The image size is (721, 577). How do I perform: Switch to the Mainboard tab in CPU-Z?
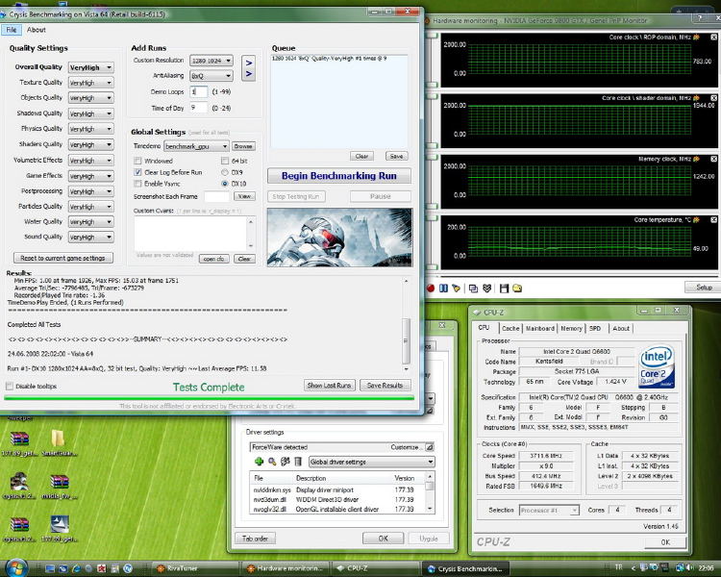click(x=540, y=329)
